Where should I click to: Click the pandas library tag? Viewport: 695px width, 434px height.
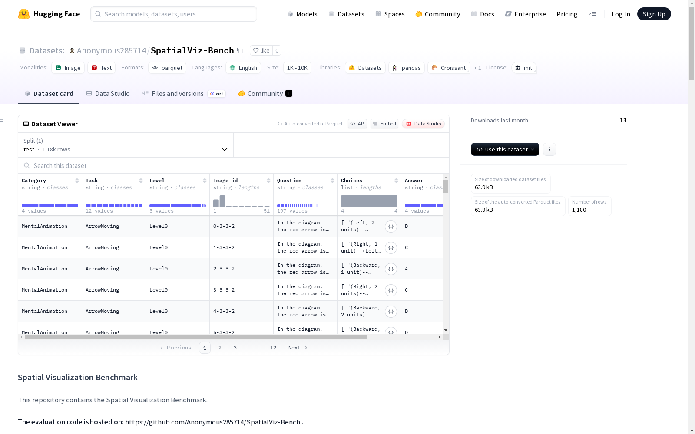click(407, 68)
